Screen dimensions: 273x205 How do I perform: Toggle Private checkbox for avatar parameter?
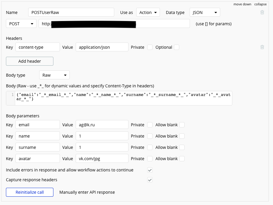(x=150, y=159)
